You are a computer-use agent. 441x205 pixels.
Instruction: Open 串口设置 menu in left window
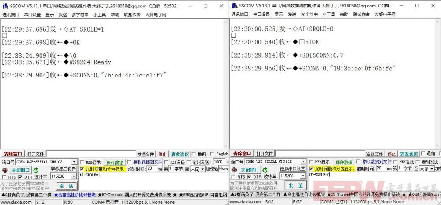32,15
